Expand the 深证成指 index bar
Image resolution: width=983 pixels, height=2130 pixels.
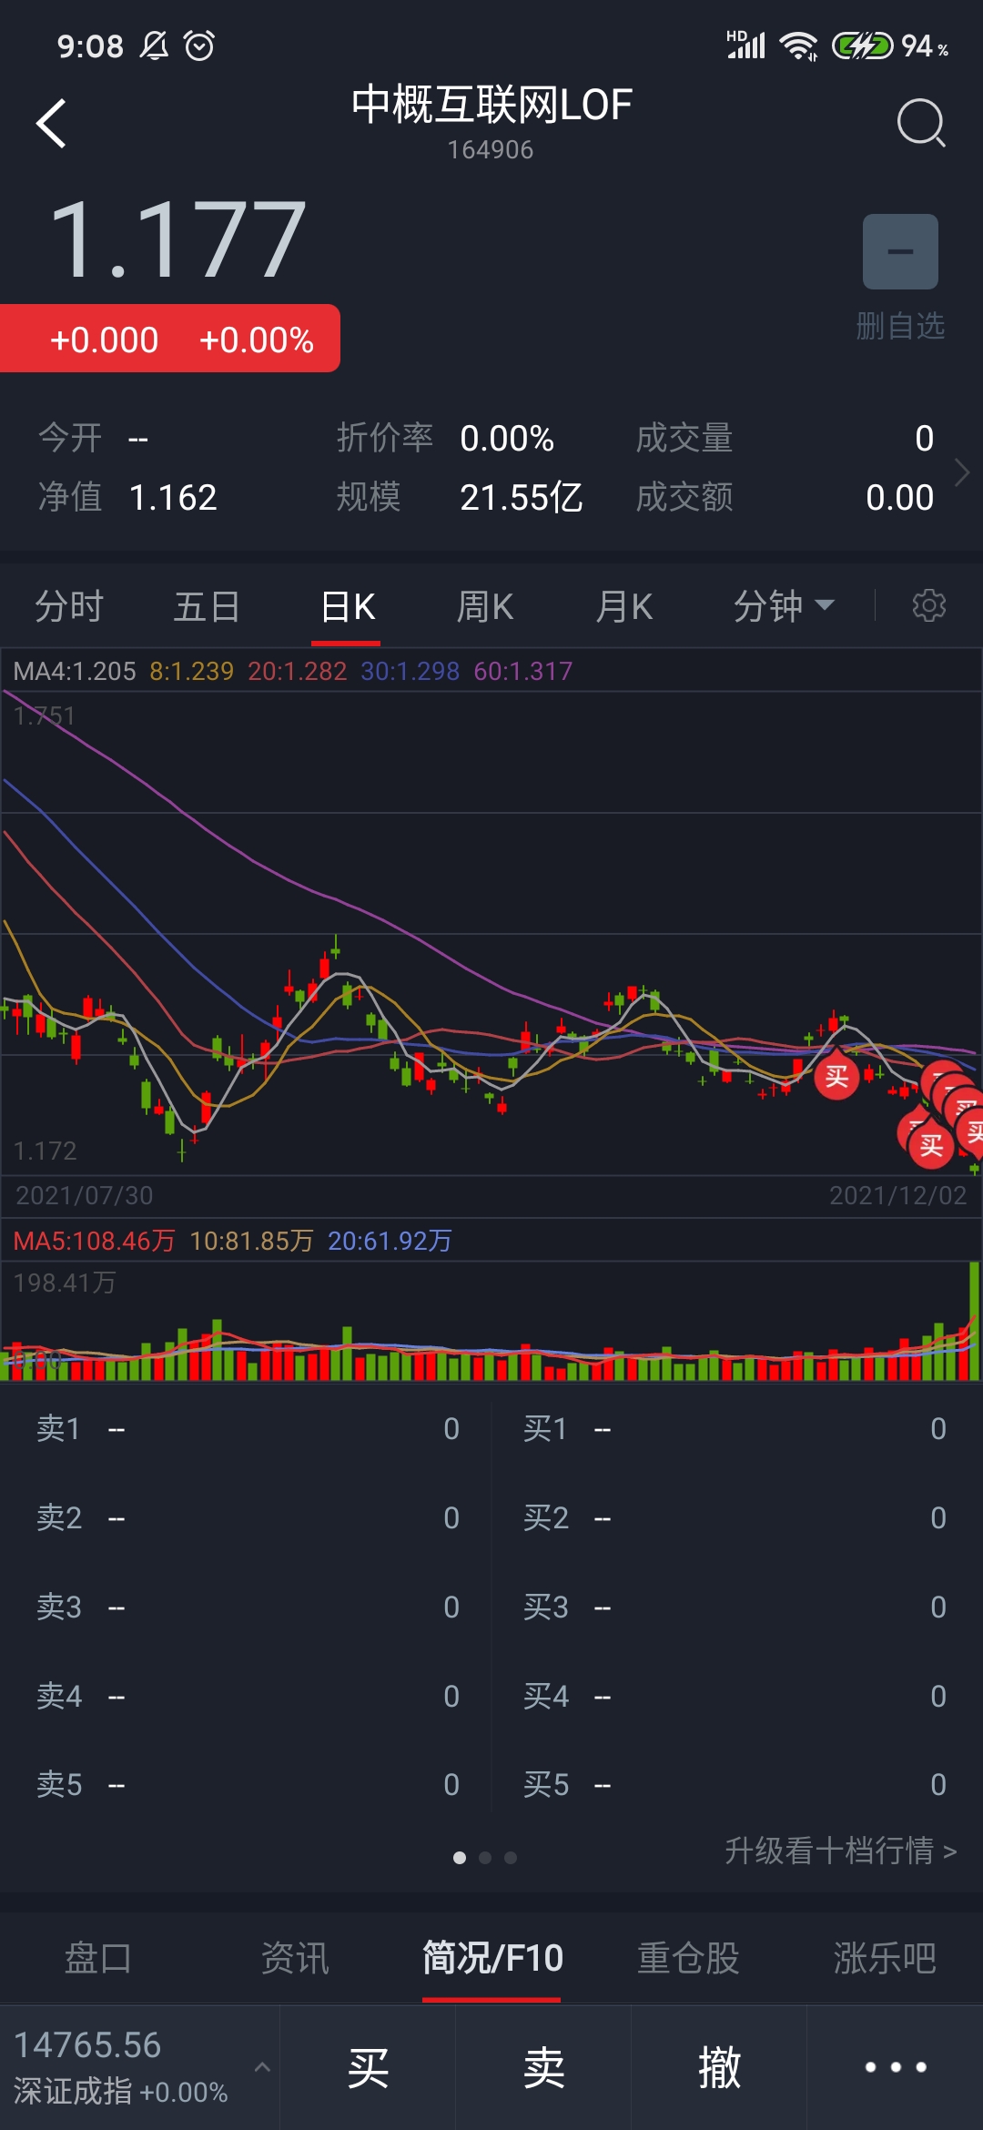[x=137, y=2067]
